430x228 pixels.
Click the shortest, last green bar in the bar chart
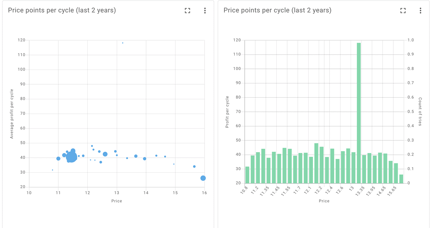coord(401,179)
